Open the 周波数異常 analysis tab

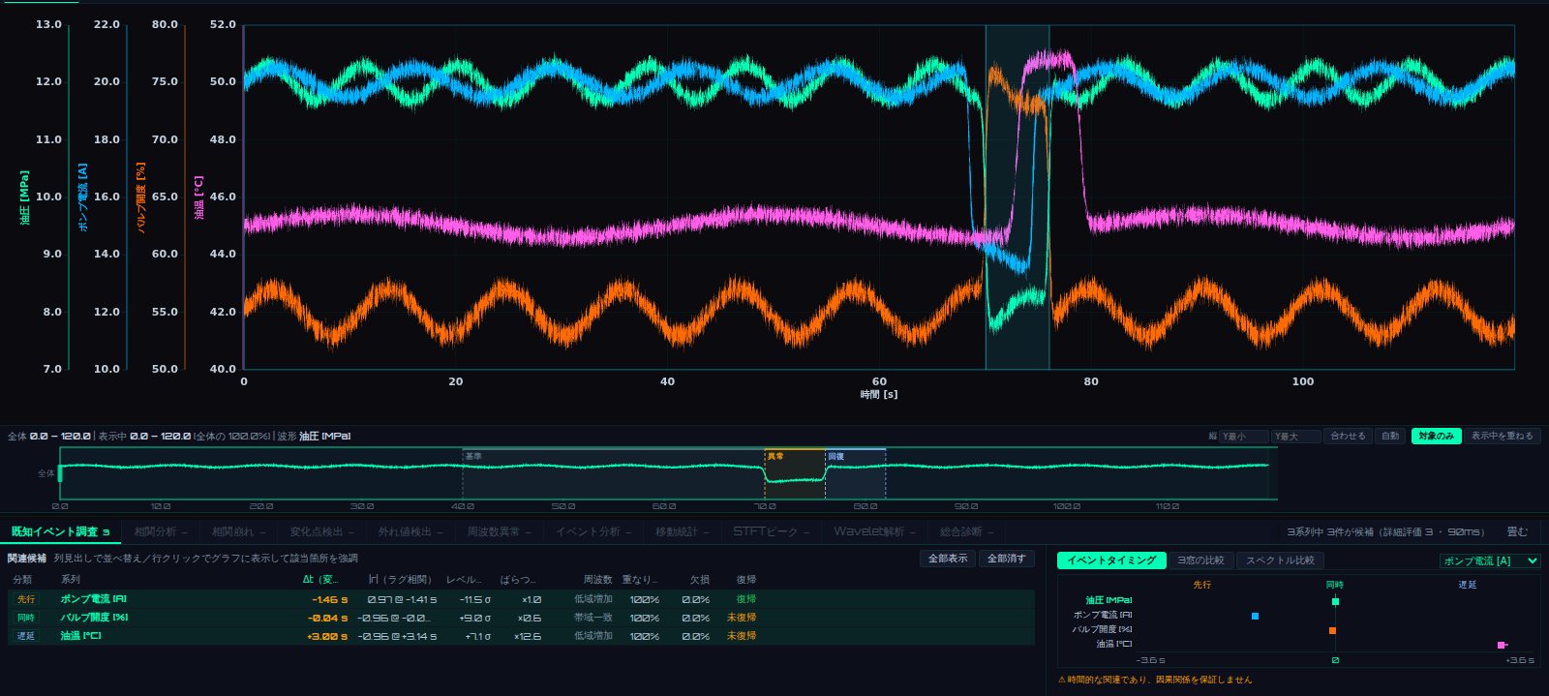pos(499,531)
